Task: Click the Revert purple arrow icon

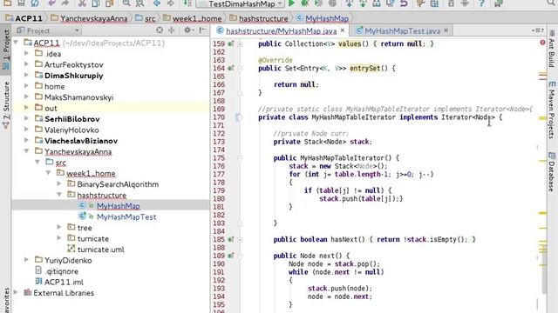Action: click(404, 3)
